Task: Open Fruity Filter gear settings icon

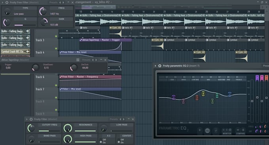Action: click(31, 119)
